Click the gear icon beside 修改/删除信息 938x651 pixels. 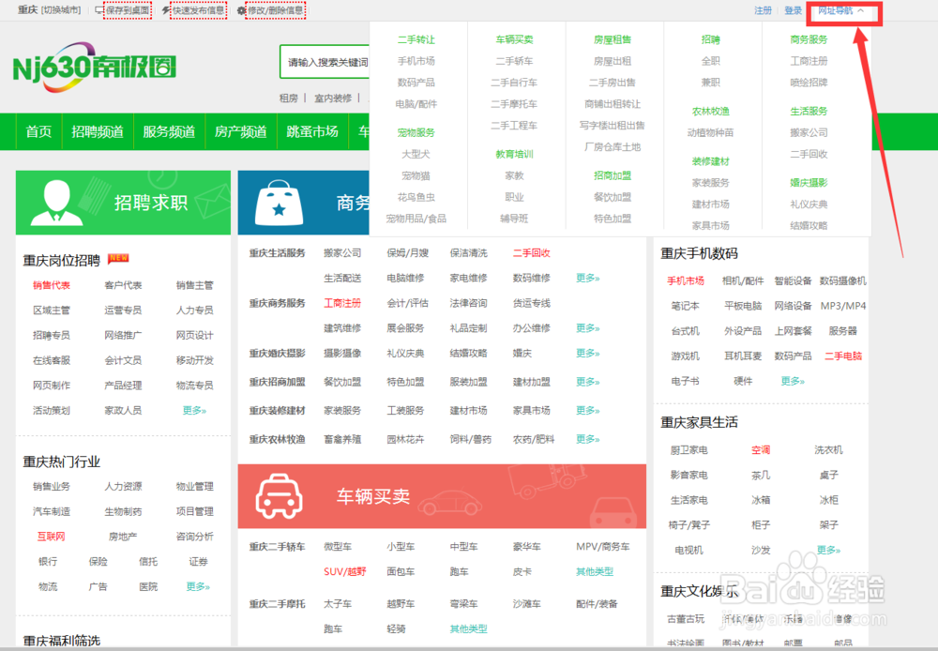pyautogui.click(x=241, y=9)
